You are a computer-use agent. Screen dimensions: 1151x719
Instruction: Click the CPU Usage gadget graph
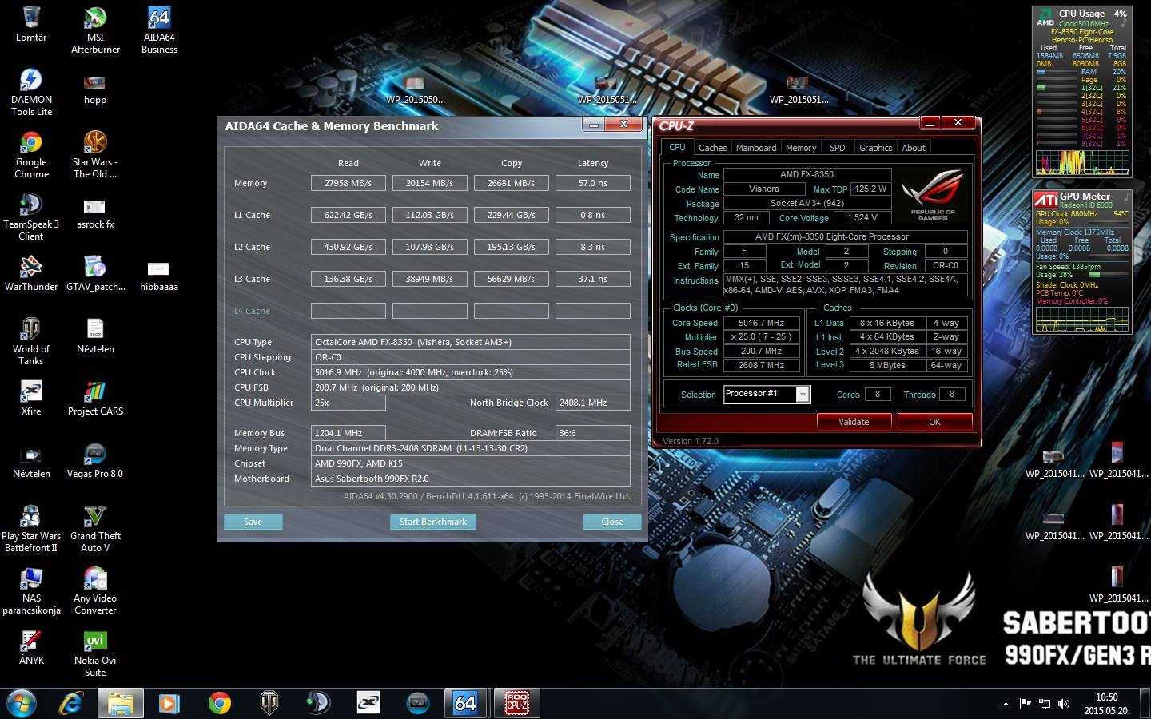(1082, 162)
